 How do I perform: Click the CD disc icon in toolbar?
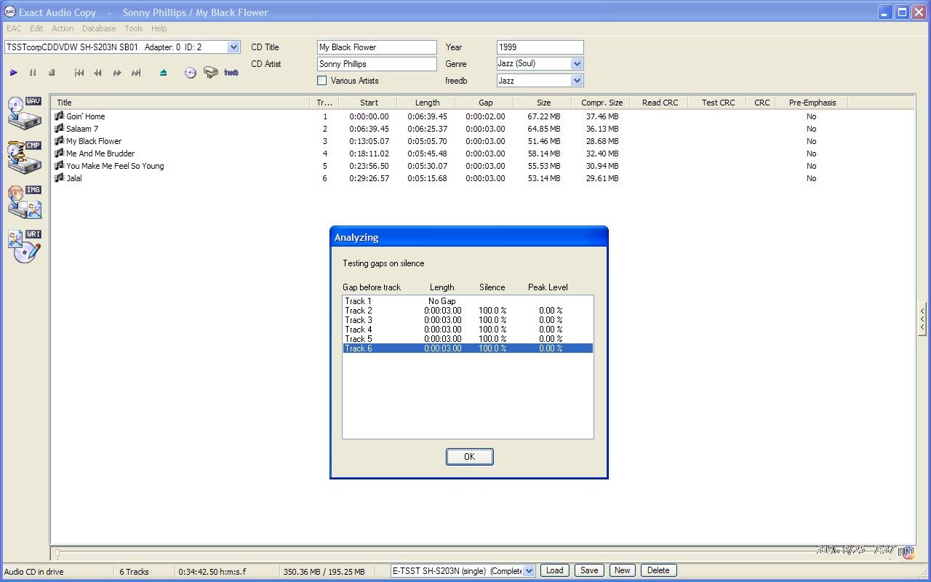(x=191, y=73)
